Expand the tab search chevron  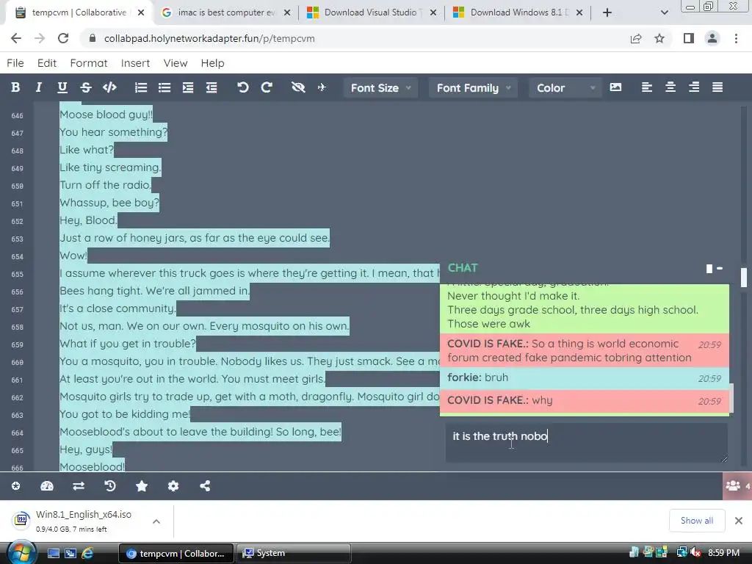(x=664, y=12)
